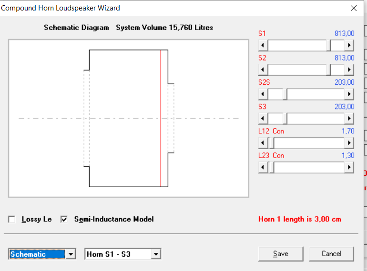Open the Schematic view dropdown

pyautogui.click(x=71, y=254)
